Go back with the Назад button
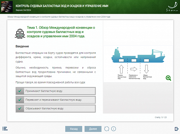 click(x=74, y=129)
